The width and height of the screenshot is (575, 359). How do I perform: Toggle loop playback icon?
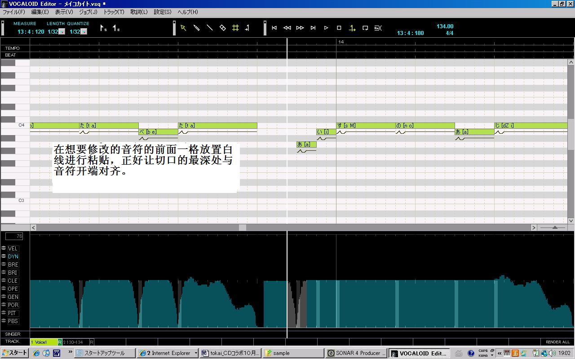(x=365, y=28)
